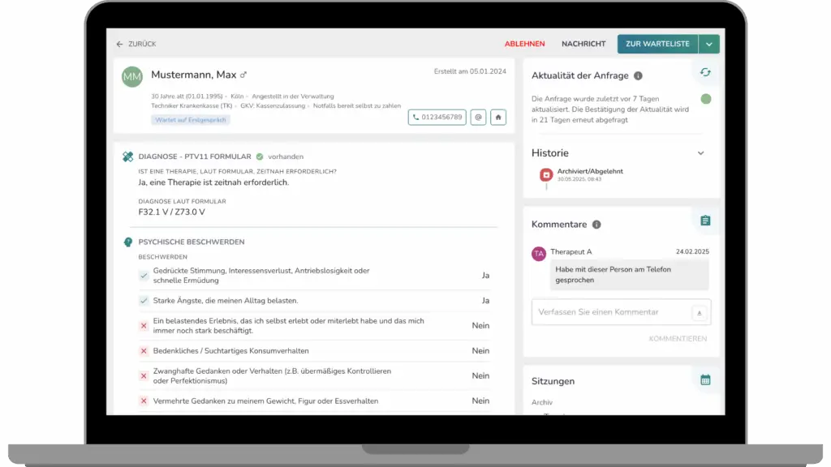Image resolution: width=831 pixels, height=467 pixels.
Task: Click the email @ contact icon
Action: click(478, 118)
